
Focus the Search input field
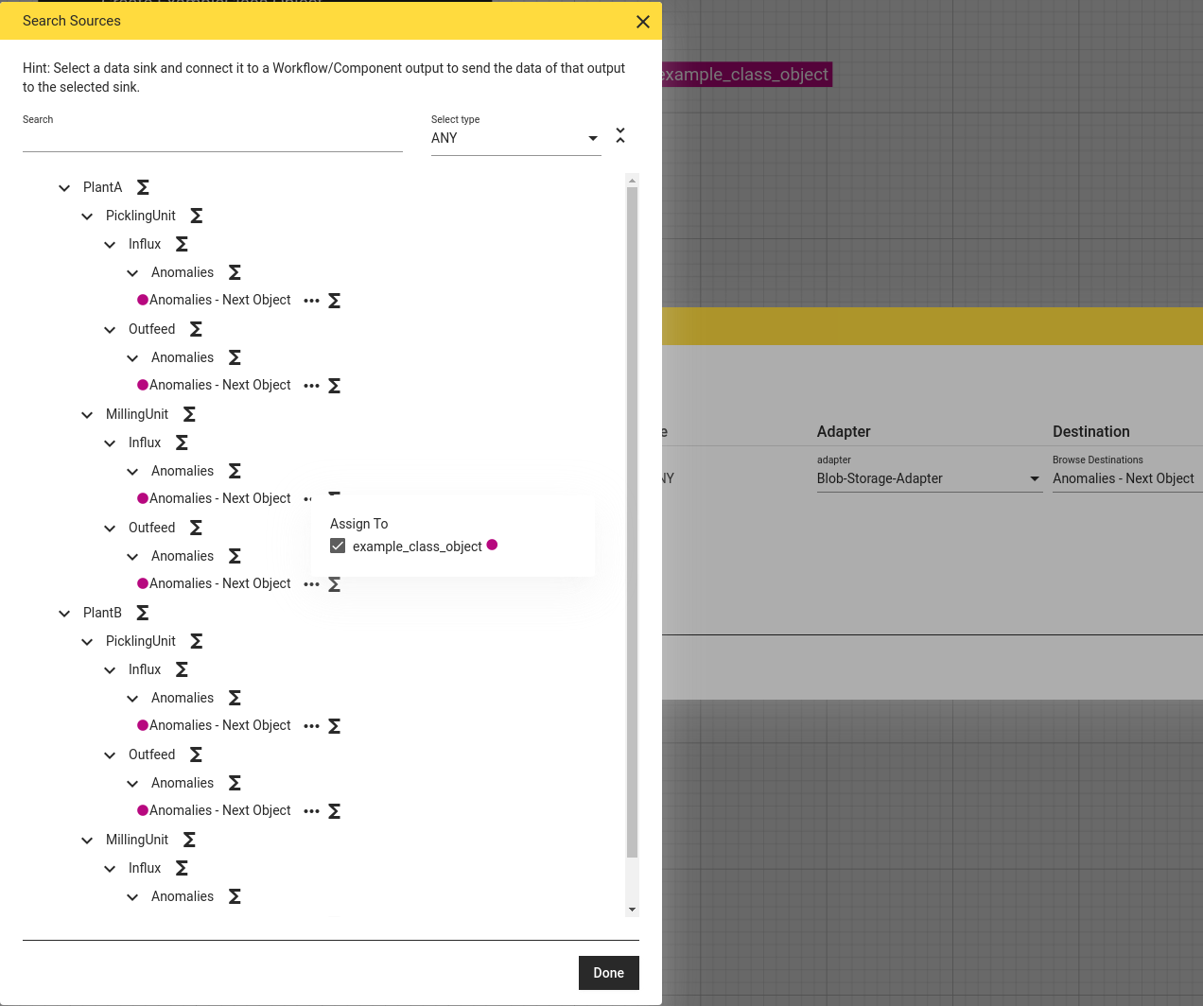pos(213,138)
